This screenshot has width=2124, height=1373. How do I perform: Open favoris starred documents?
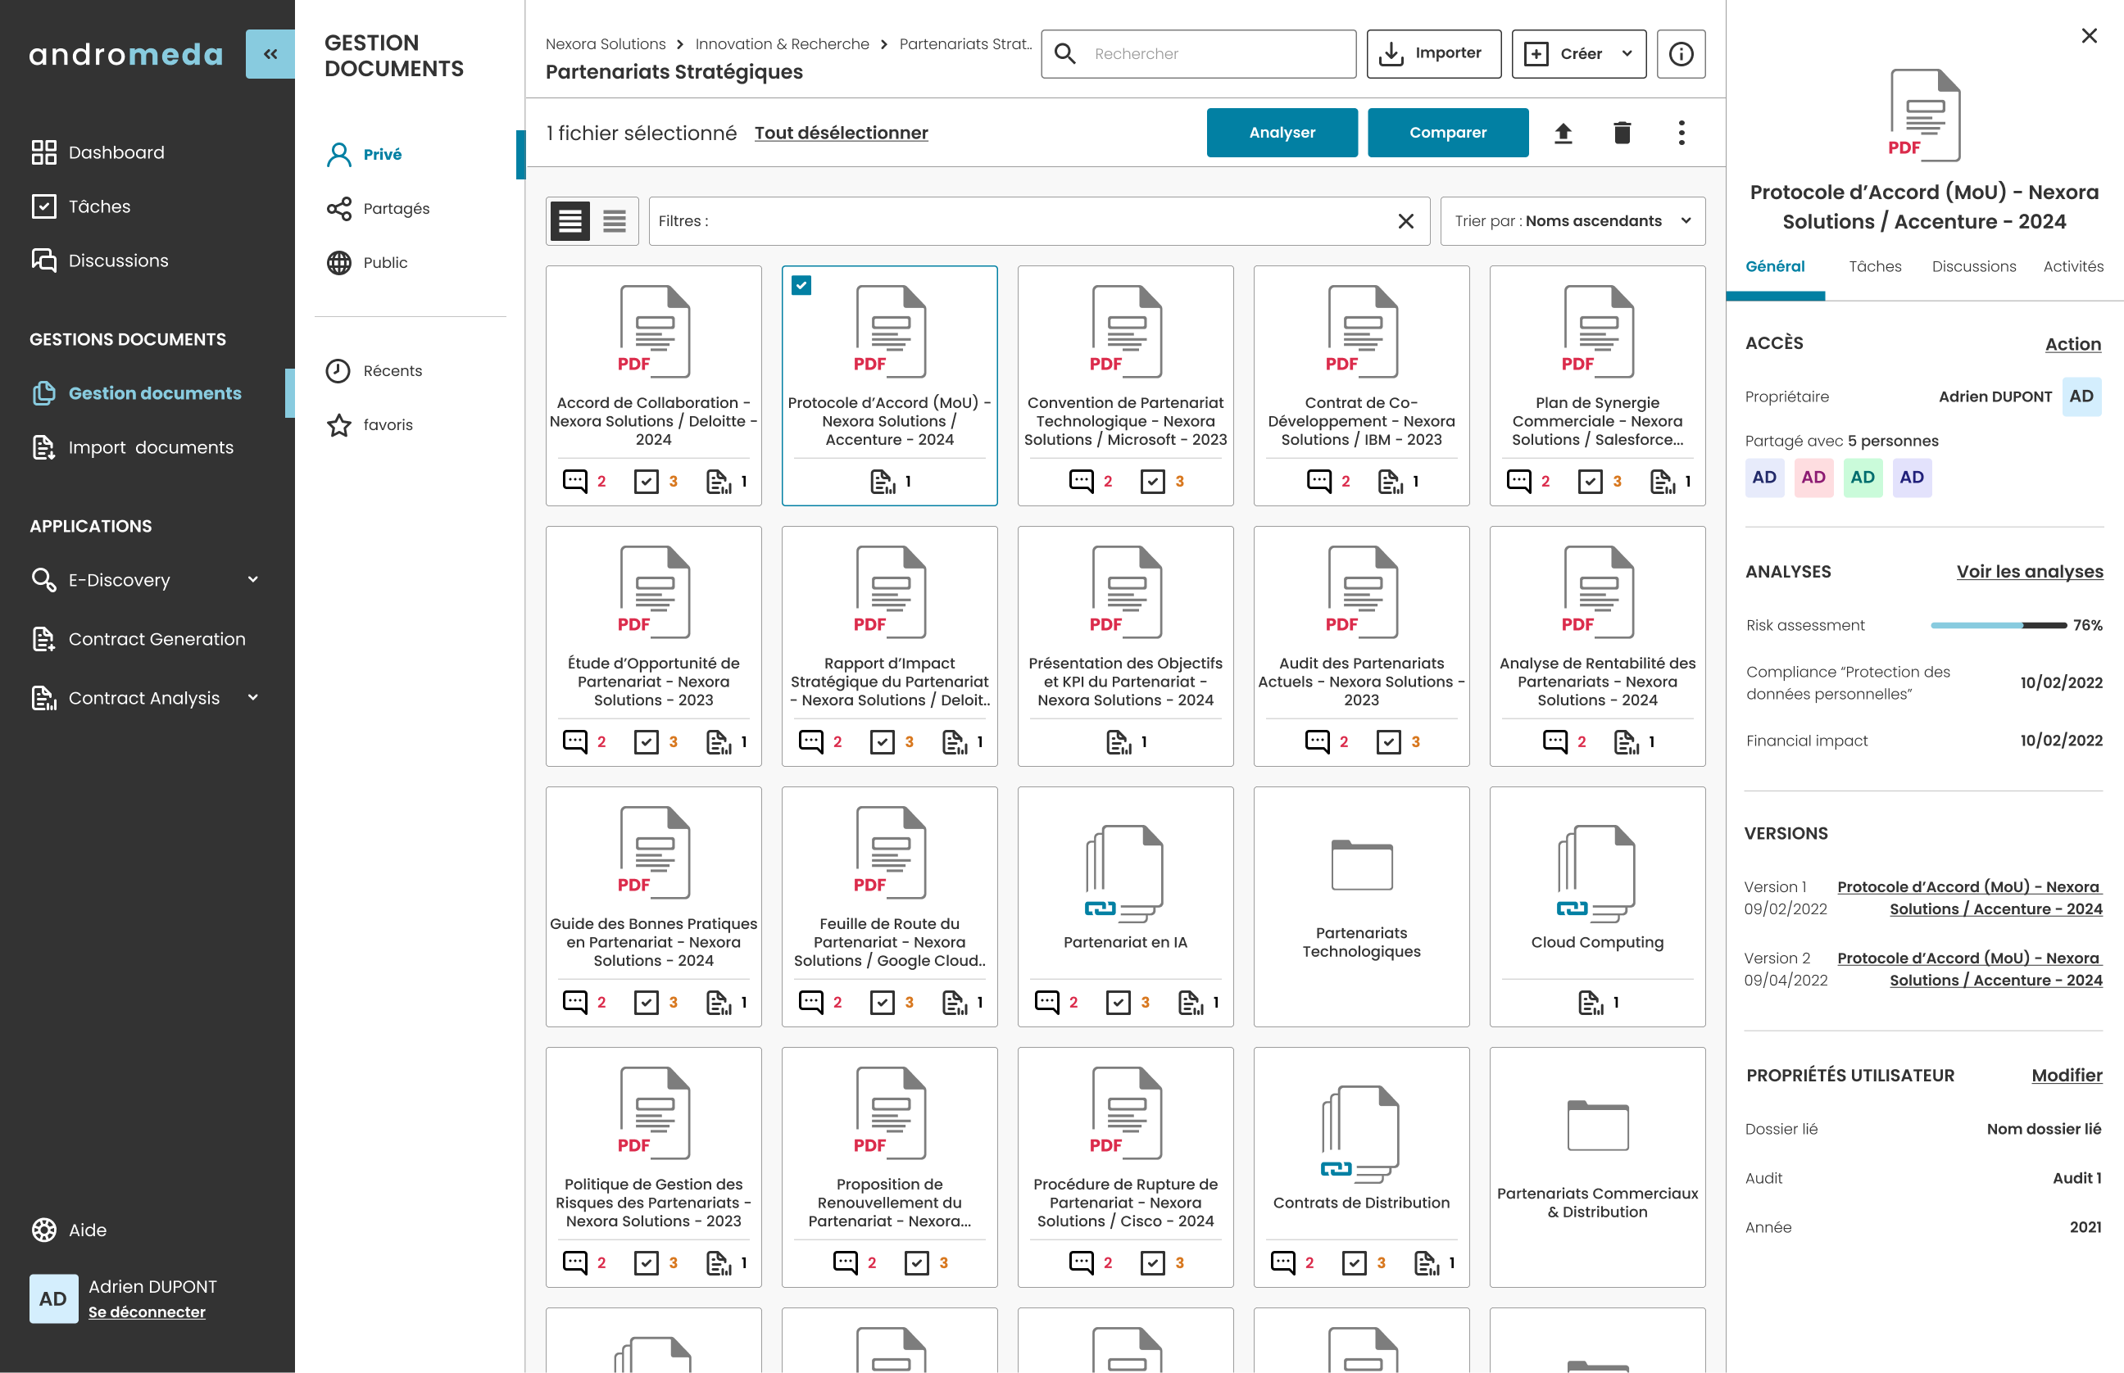pyautogui.click(x=369, y=424)
